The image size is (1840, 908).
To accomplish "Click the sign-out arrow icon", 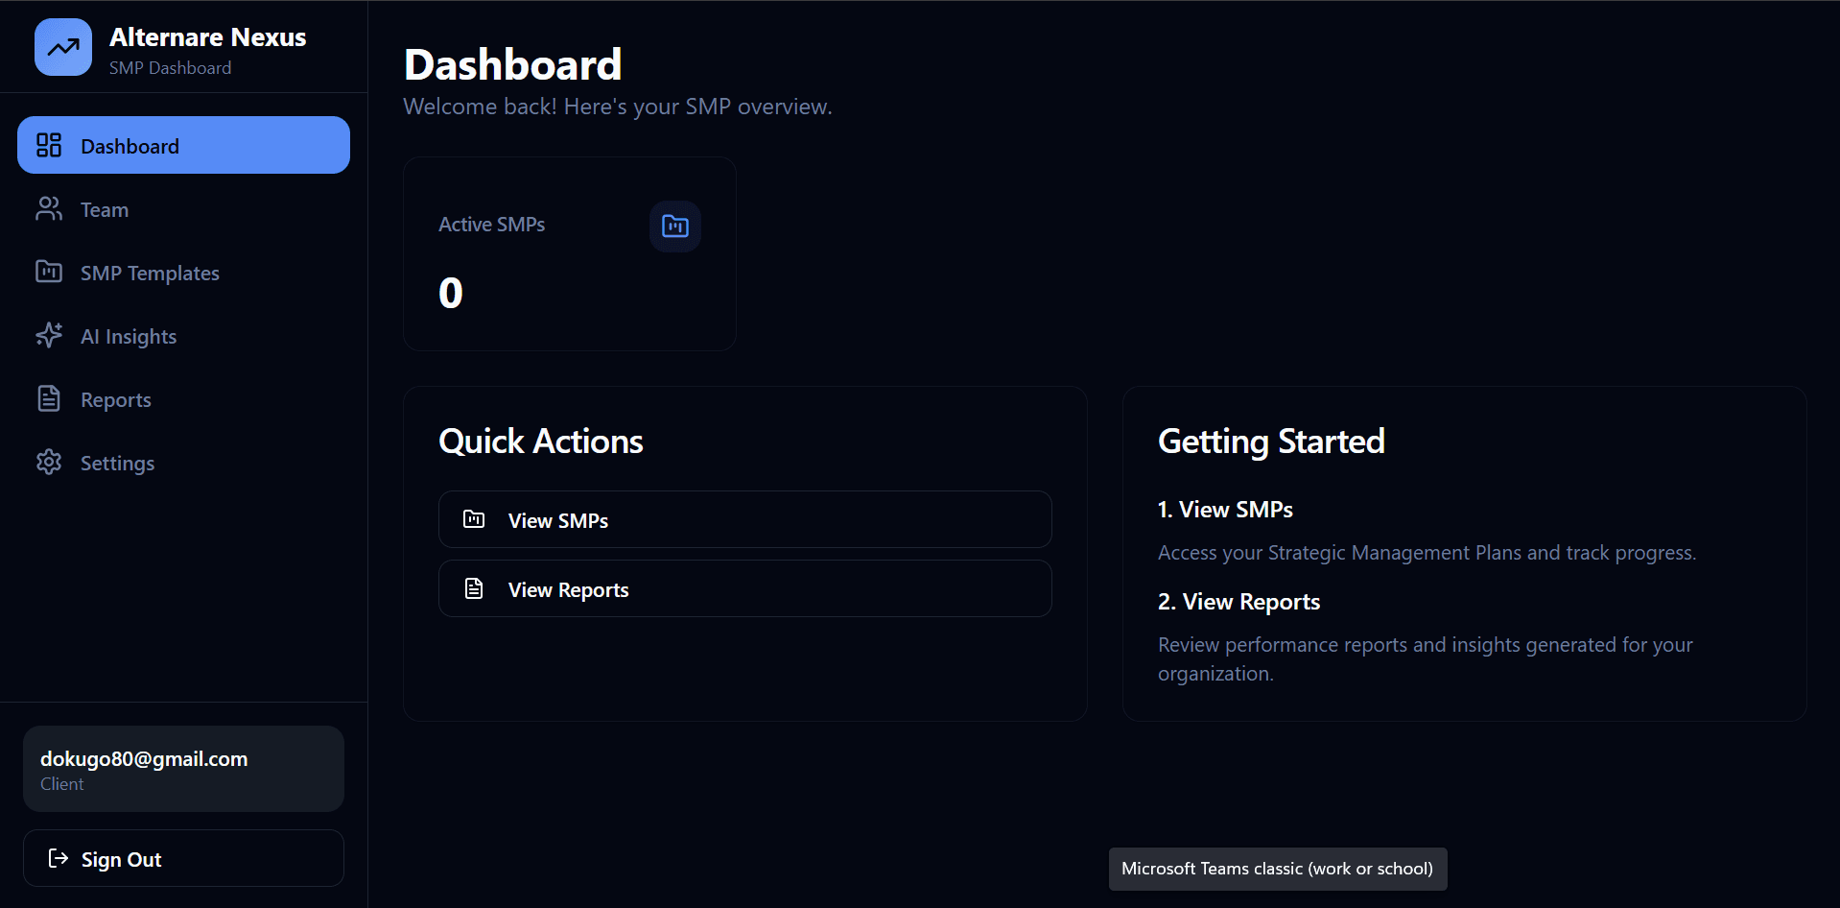I will pyautogui.click(x=58, y=858).
